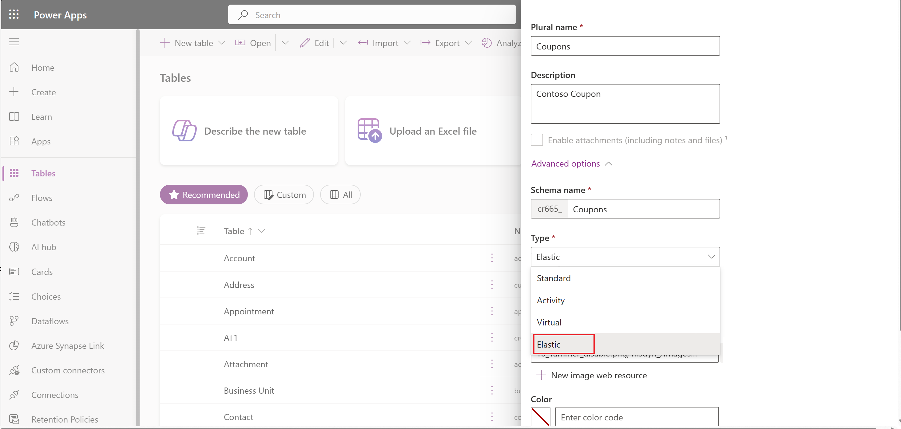Click the red Color swatch indicator
This screenshot has width=901, height=429.
[x=540, y=417]
